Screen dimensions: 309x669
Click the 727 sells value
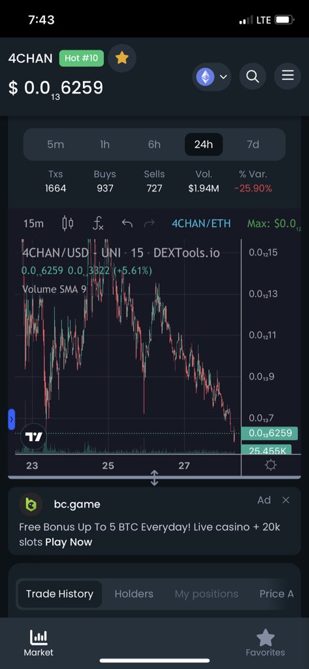(x=154, y=188)
